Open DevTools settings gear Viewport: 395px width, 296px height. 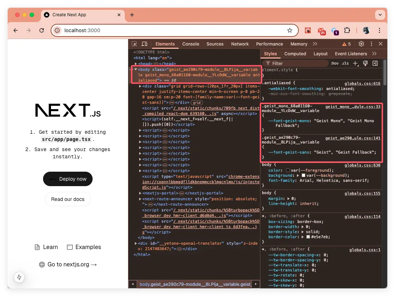click(x=361, y=44)
